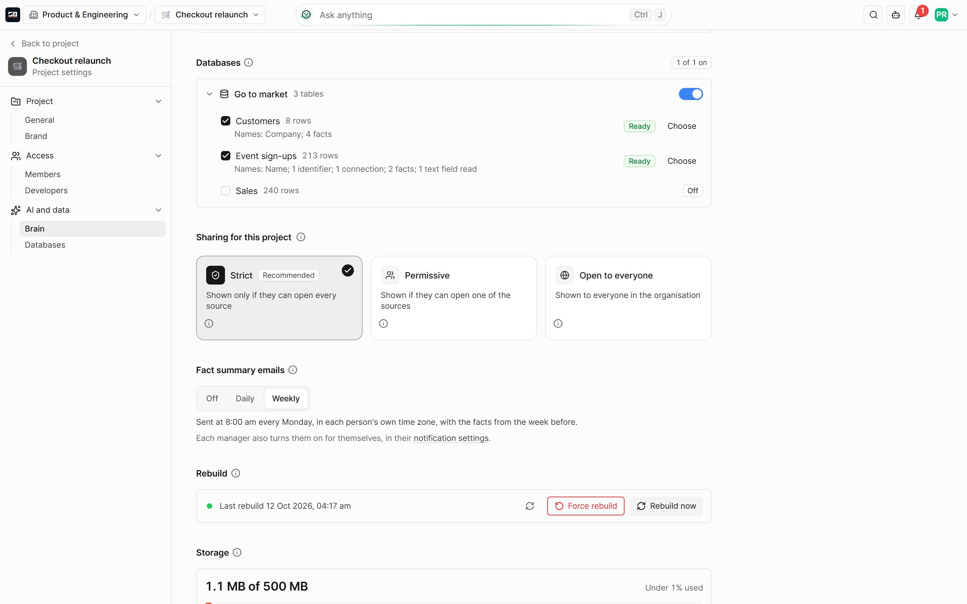Click the Force rebuild button
The height and width of the screenshot is (604, 967).
coord(586,506)
